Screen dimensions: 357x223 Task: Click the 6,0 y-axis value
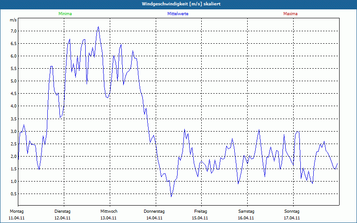[x=13, y=56]
